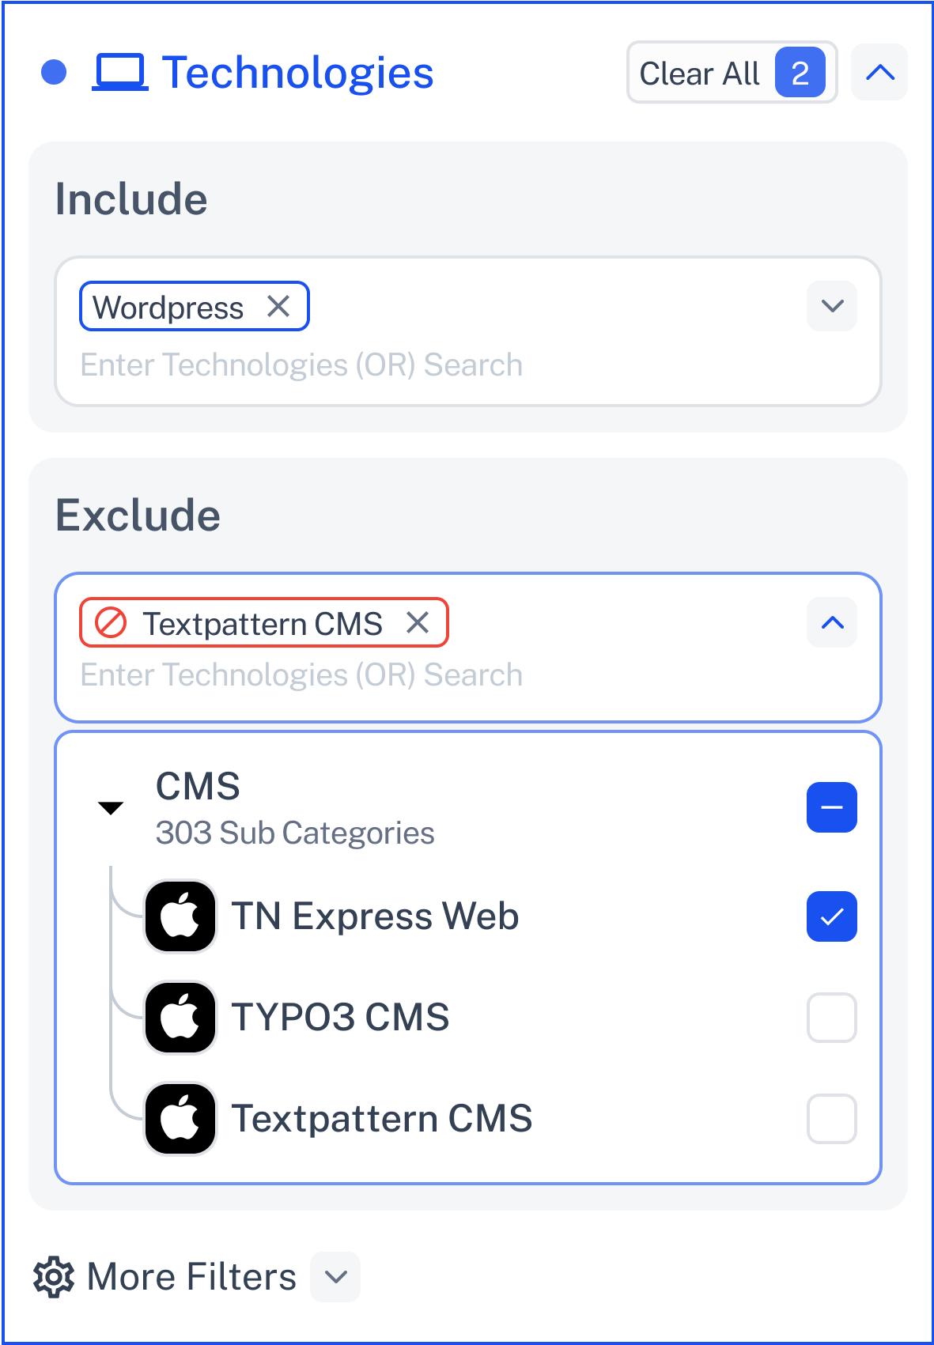The height and width of the screenshot is (1345, 934).
Task: Close the Exclude technologies dropdown
Action: click(832, 623)
